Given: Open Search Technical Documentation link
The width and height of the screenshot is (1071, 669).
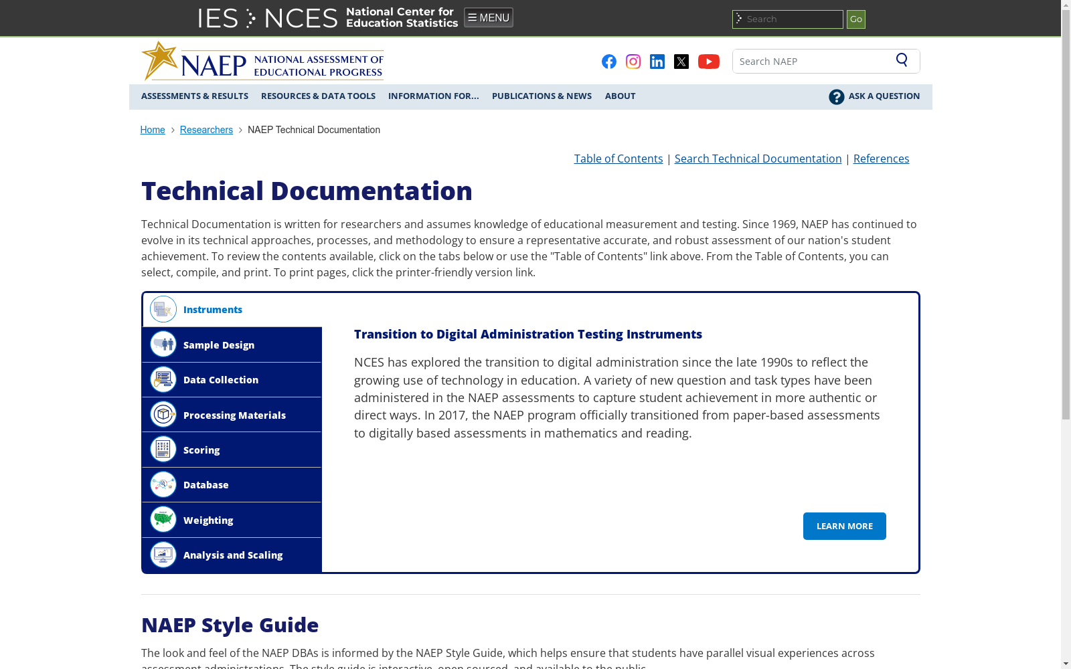Looking at the screenshot, I should 758,159.
